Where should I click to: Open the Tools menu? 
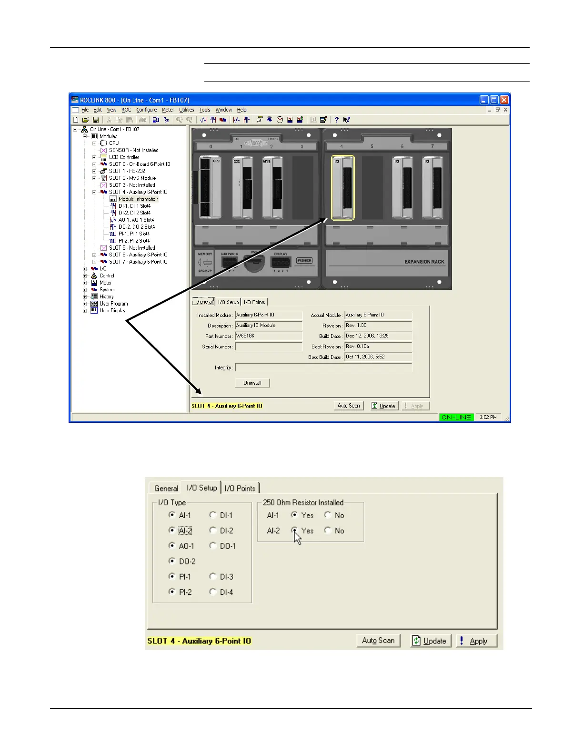[205, 110]
